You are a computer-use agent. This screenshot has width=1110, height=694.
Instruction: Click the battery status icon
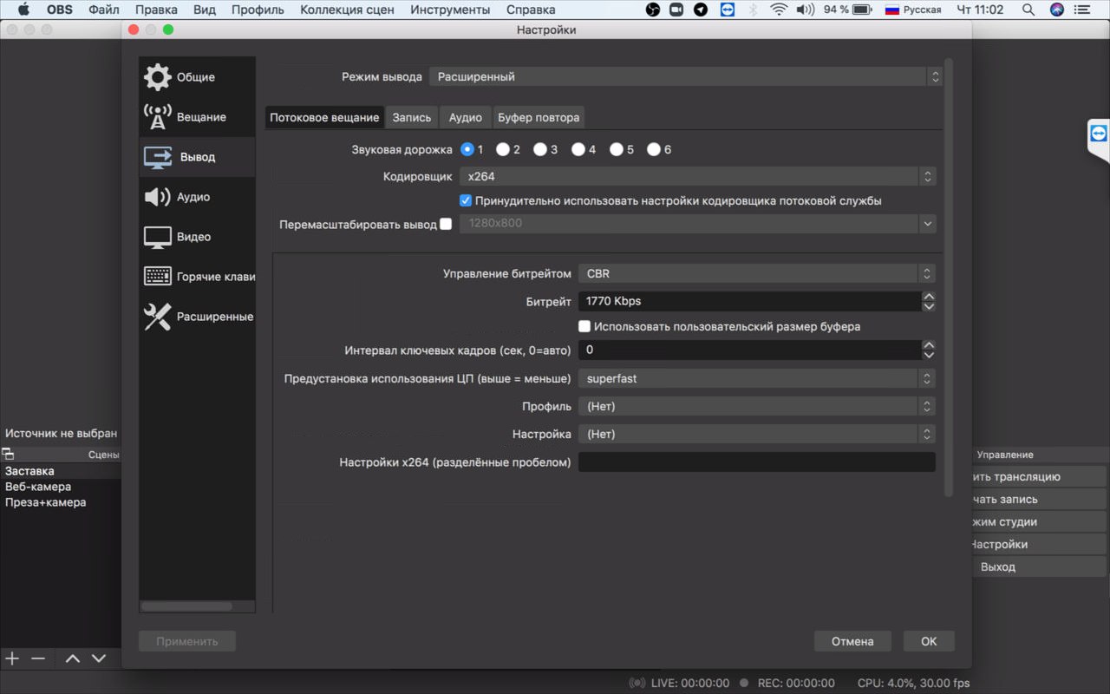coord(862,10)
